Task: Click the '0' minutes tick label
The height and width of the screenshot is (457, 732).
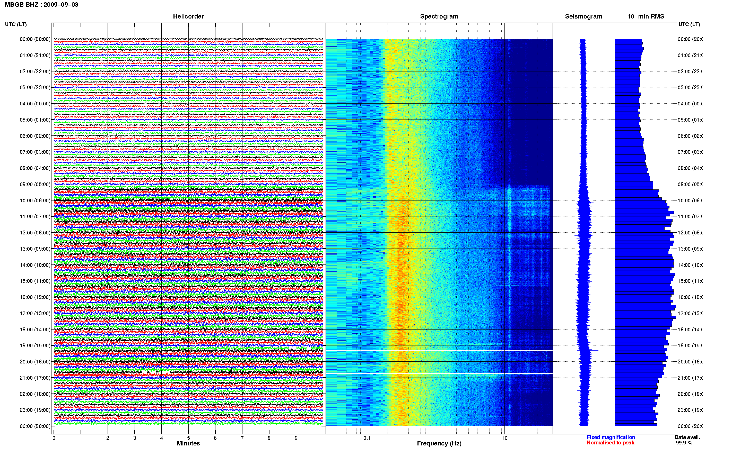Action: point(54,438)
